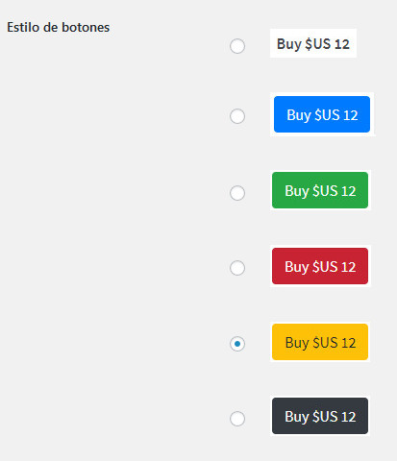Choose the green button style radio
Screen dimensions: 397x461
(237, 193)
